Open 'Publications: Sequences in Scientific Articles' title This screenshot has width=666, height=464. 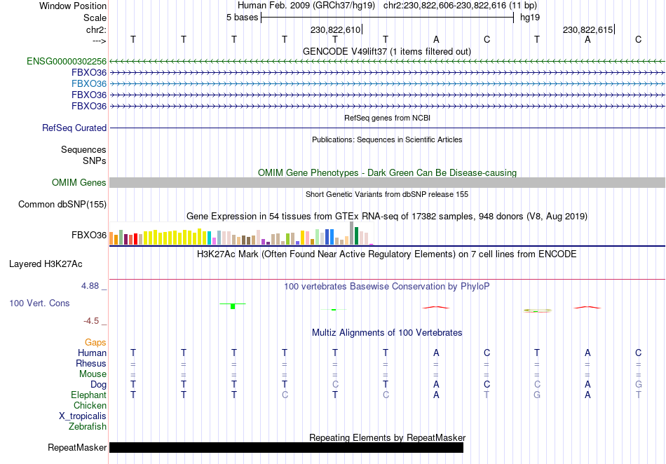click(x=387, y=139)
